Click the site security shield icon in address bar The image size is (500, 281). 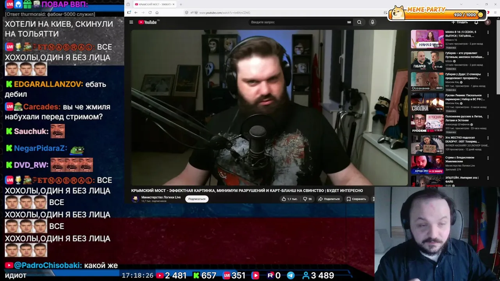(187, 12)
